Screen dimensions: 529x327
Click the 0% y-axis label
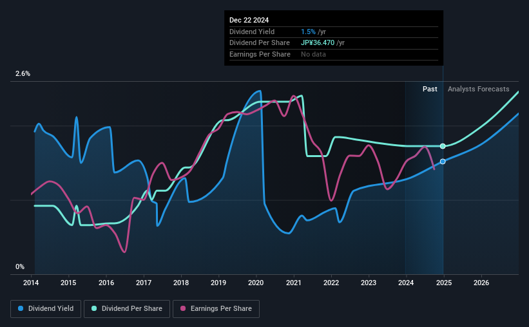coord(20,266)
